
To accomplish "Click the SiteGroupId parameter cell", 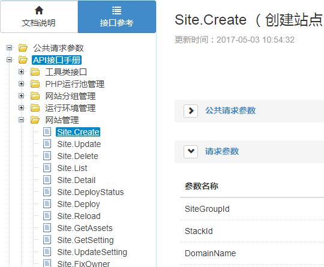I will pyautogui.click(x=207, y=209).
